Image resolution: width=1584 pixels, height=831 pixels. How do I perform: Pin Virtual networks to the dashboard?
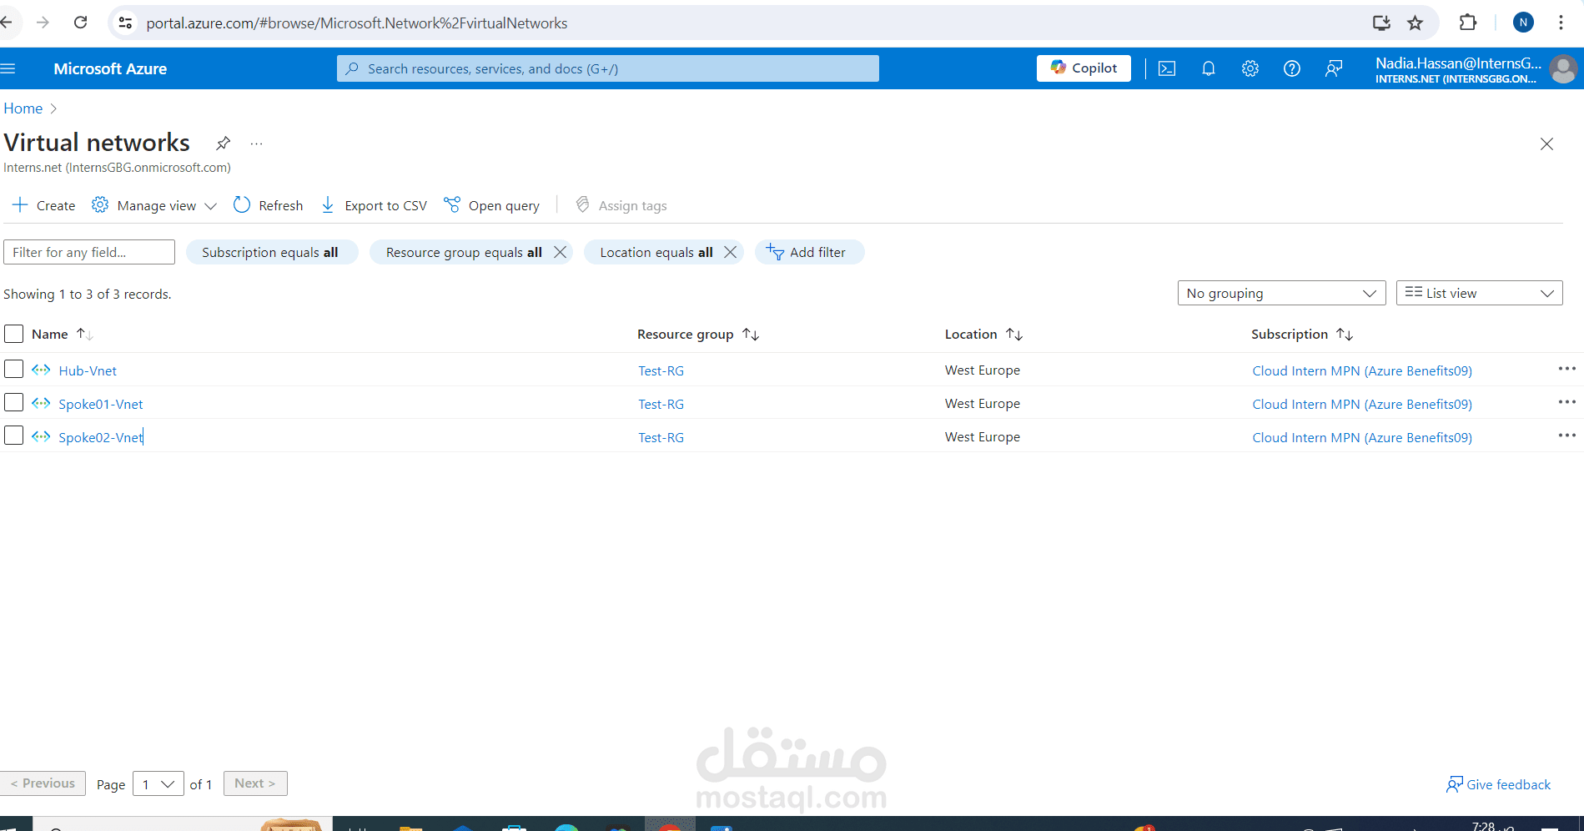click(x=223, y=143)
